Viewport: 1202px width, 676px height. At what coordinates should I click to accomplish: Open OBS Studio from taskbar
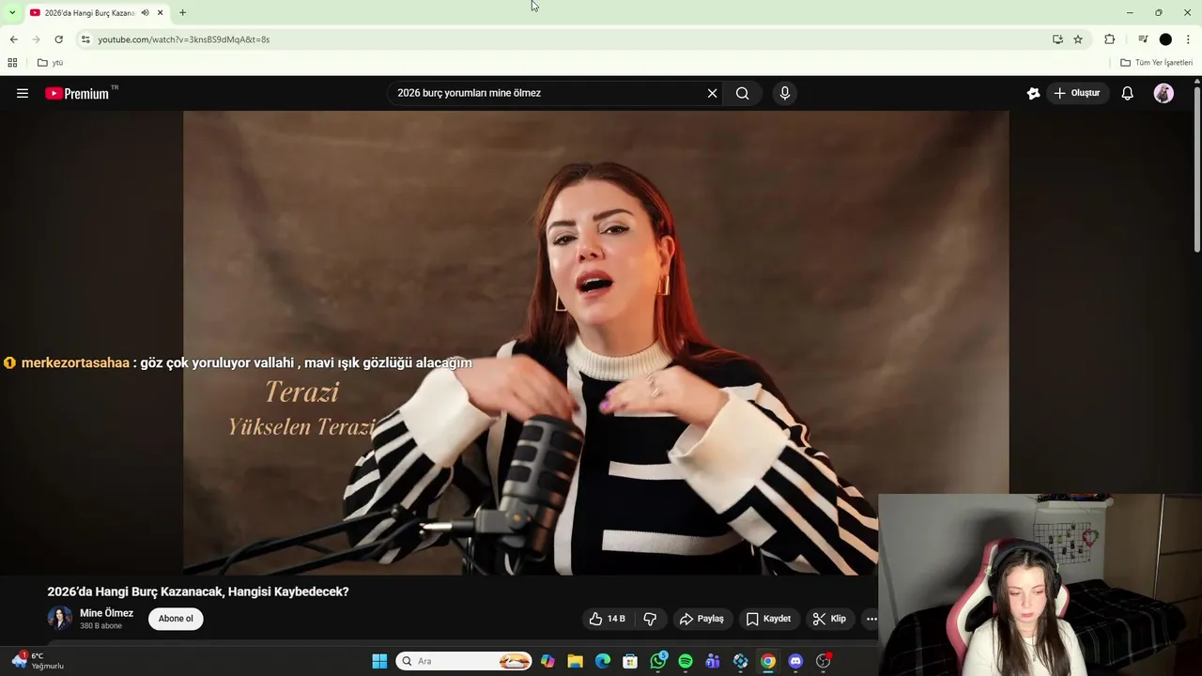click(x=824, y=661)
